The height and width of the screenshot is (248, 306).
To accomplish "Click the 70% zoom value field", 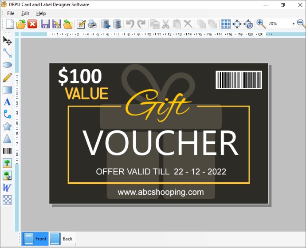I will pos(279,24).
